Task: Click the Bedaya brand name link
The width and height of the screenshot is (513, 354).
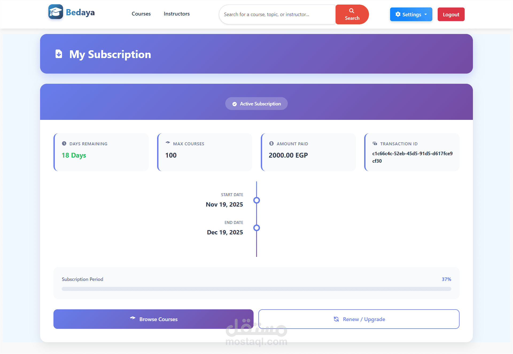Action: tap(80, 12)
